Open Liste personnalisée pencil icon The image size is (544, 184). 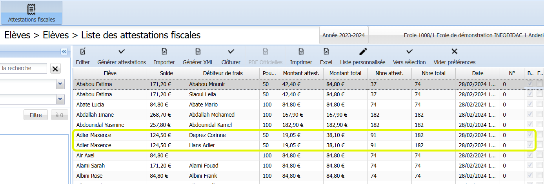pos(363,52)
